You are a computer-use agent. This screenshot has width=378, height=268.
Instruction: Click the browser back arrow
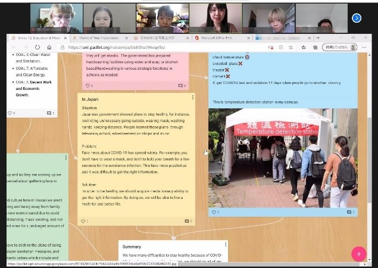[x=13, y=47]
